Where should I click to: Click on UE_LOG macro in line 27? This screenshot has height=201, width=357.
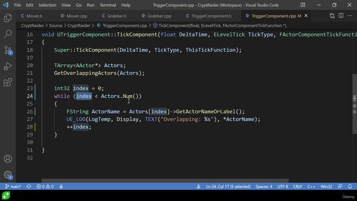point(76,119)
